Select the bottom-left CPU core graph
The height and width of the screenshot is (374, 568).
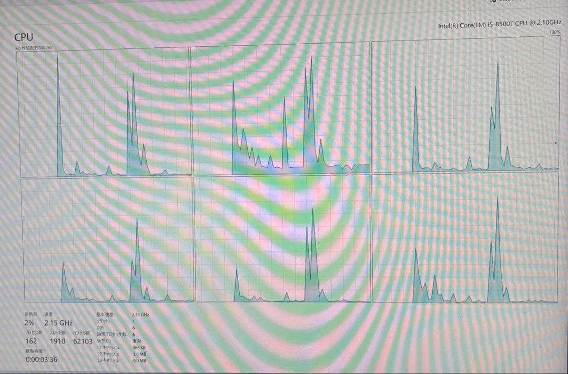[107, 240]
